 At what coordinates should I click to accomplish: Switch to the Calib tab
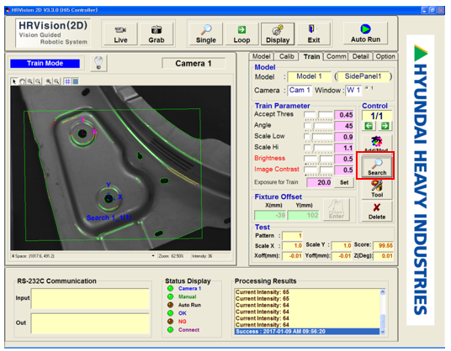(286, 56)
